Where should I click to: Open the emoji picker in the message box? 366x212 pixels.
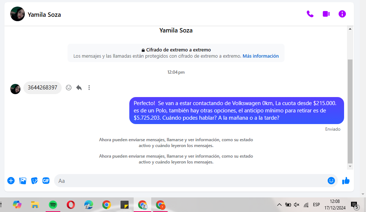pos(331,181)
